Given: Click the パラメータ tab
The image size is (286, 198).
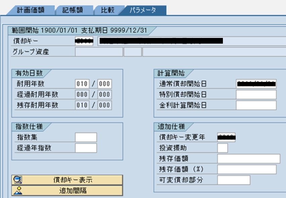Looking at the screenshot, I should 144,10.
